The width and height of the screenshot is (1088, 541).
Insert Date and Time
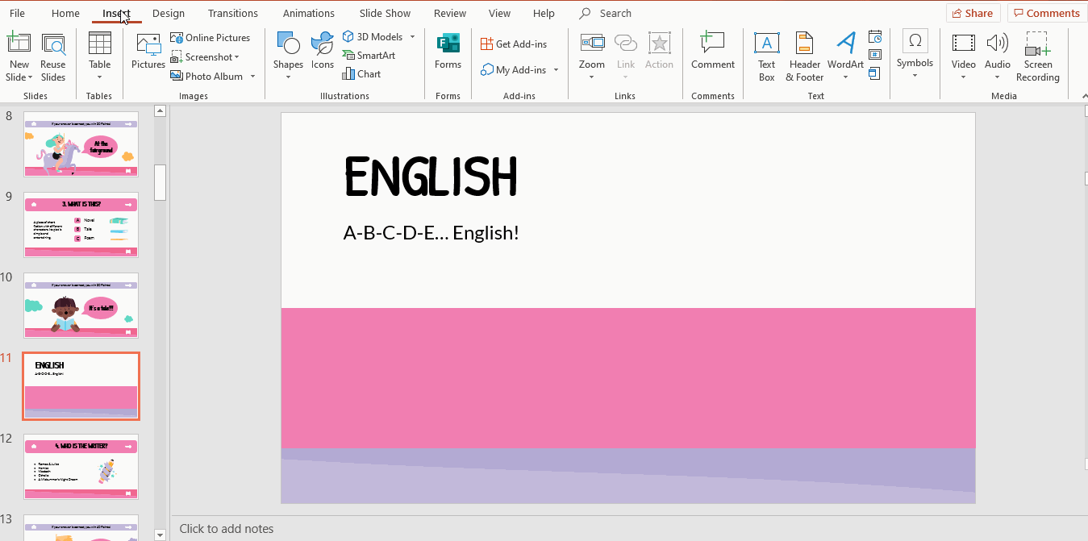coord(875,36)
